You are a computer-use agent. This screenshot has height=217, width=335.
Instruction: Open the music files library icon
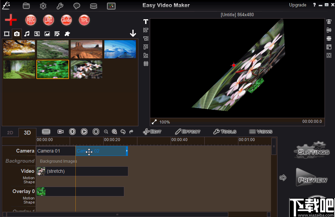click(27, 33)
